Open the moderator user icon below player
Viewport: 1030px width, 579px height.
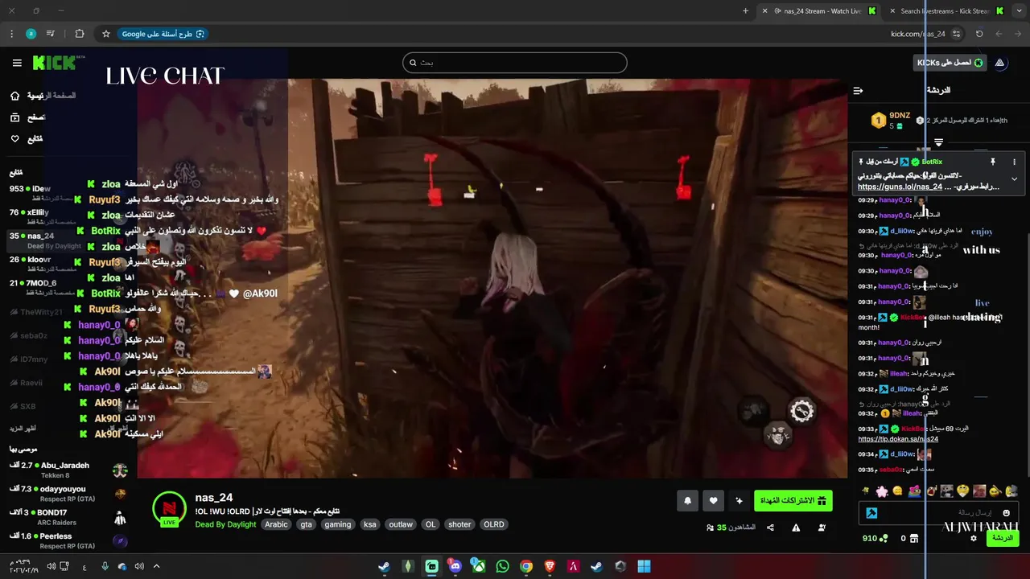tap(822, 528)
